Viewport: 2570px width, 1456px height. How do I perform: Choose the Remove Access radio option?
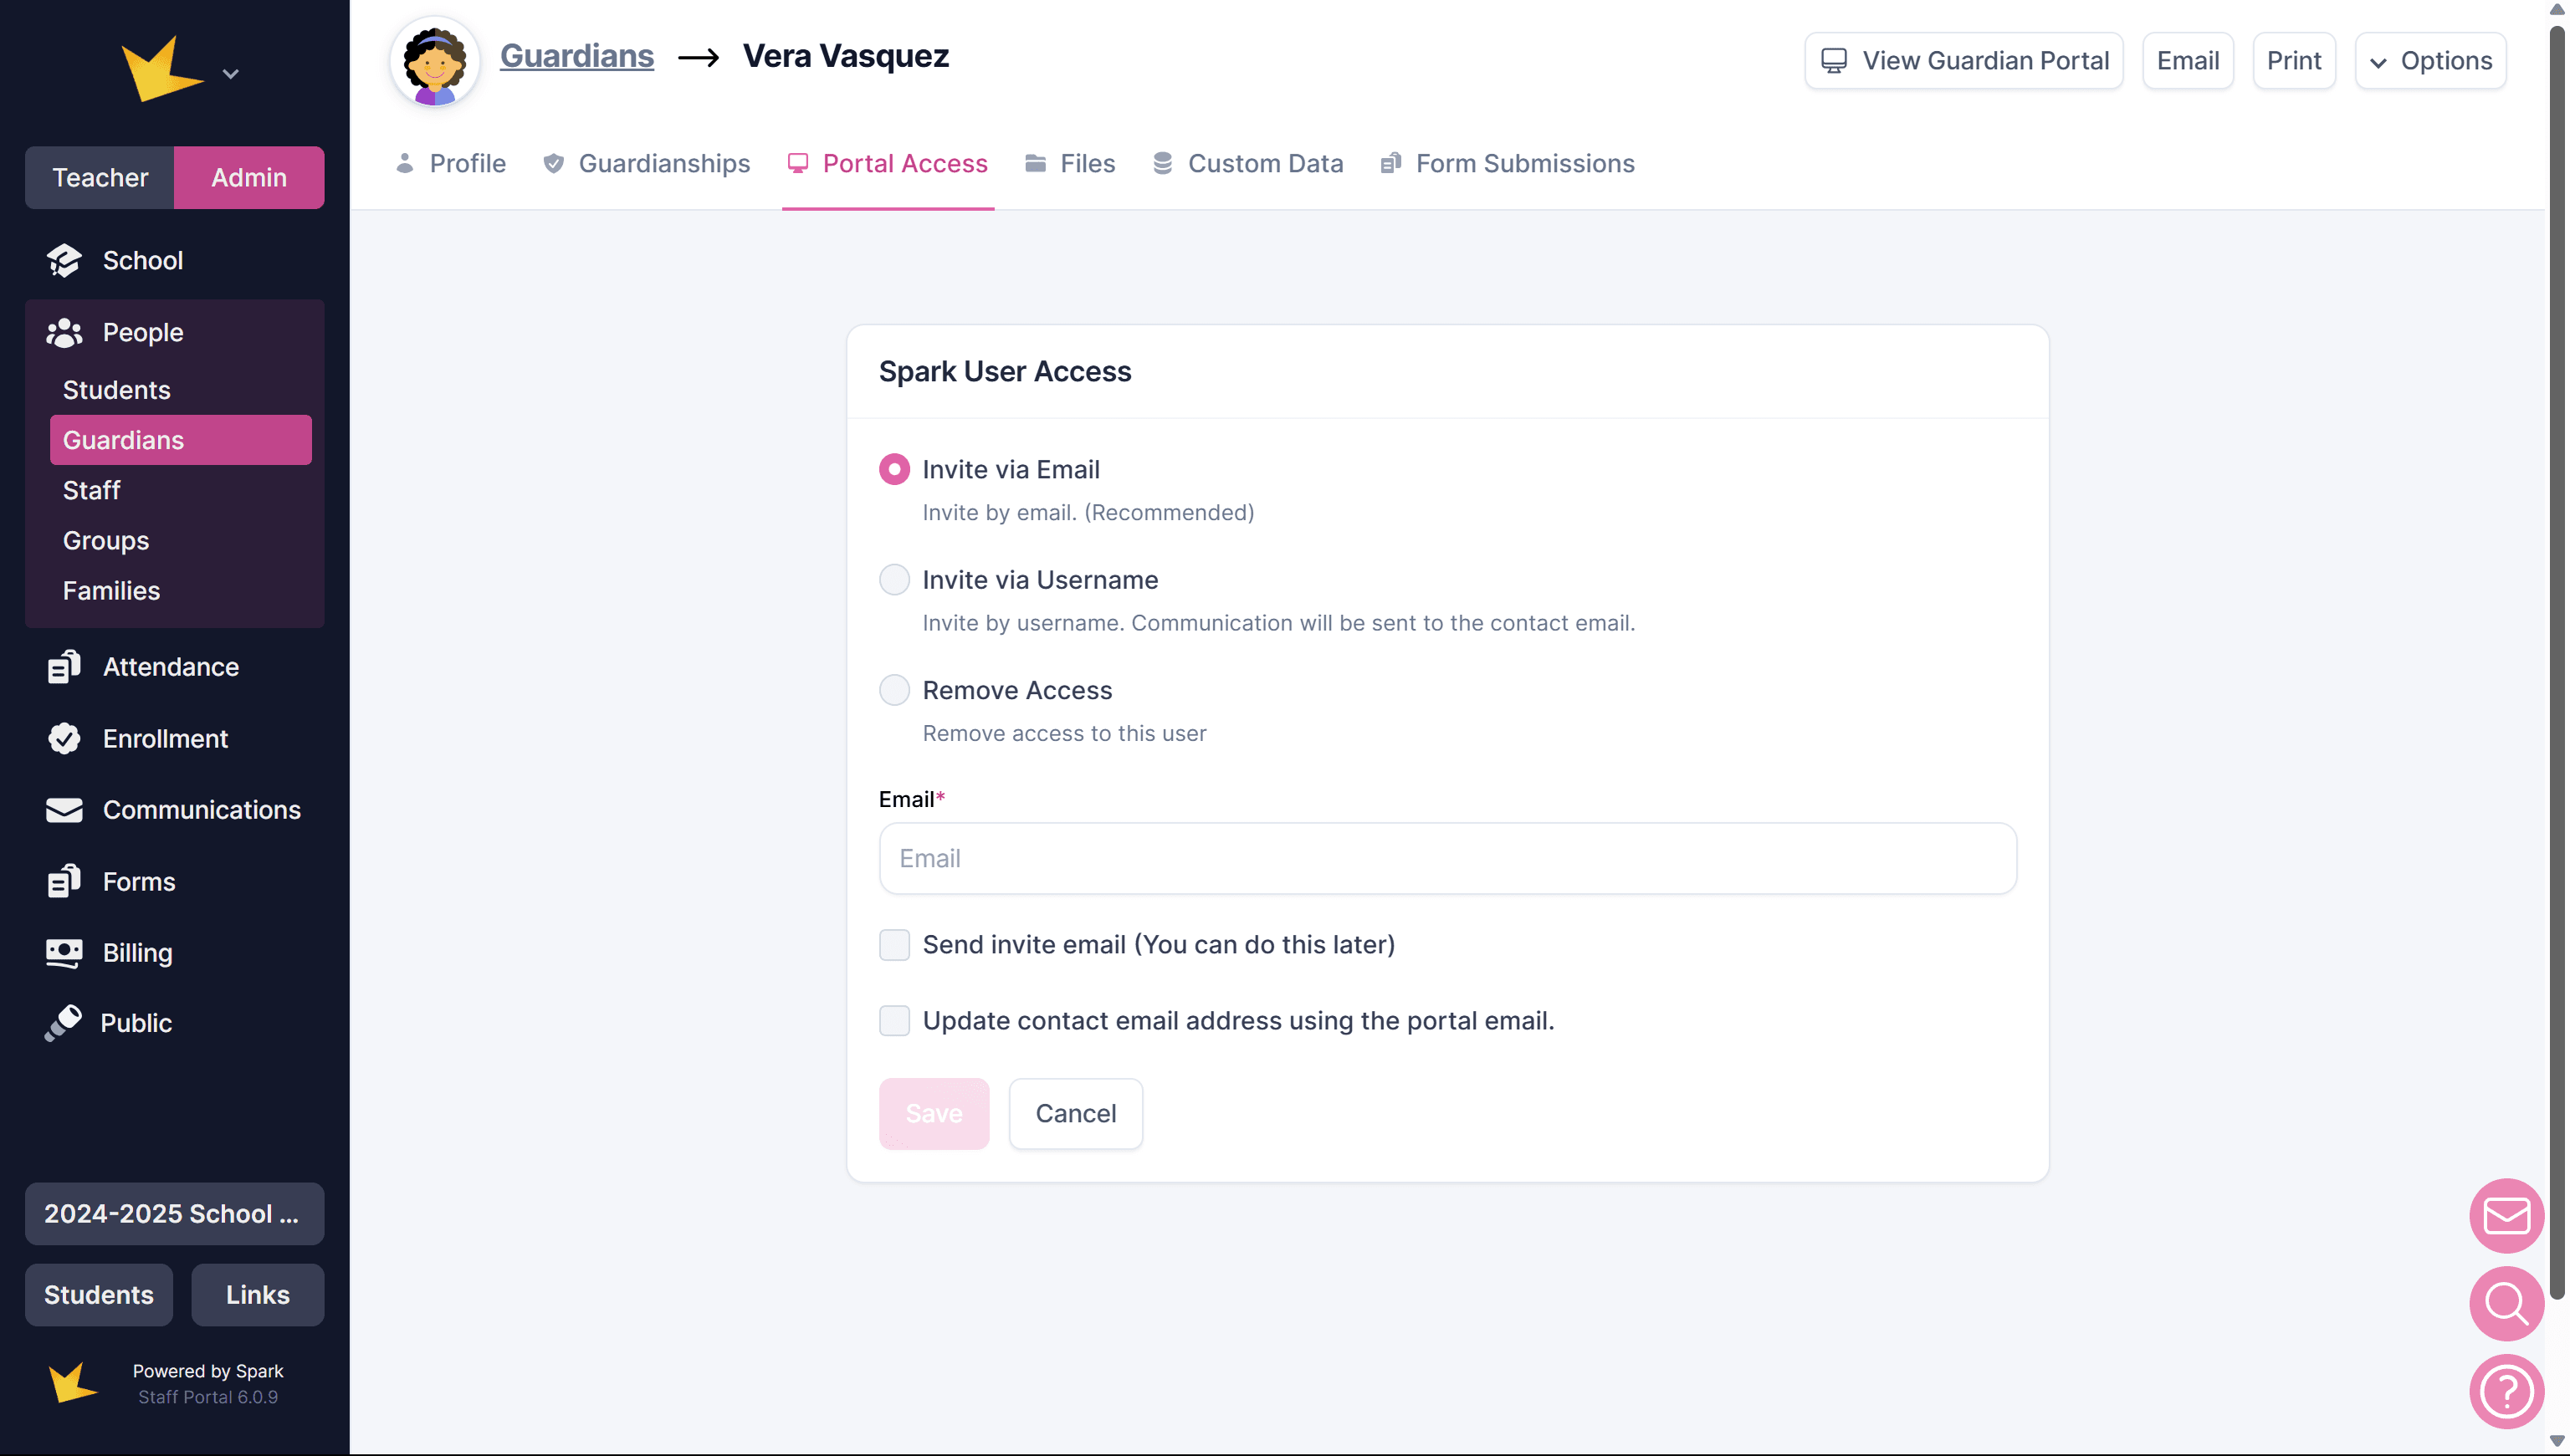(893, 690)
